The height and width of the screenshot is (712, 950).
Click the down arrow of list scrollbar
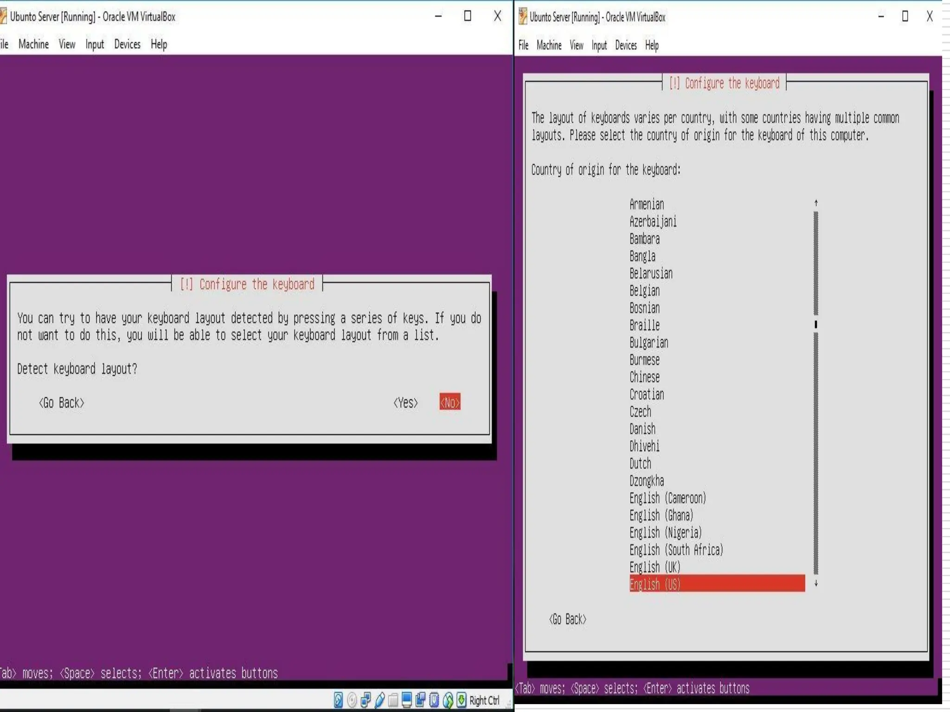[x=816, y=584]
